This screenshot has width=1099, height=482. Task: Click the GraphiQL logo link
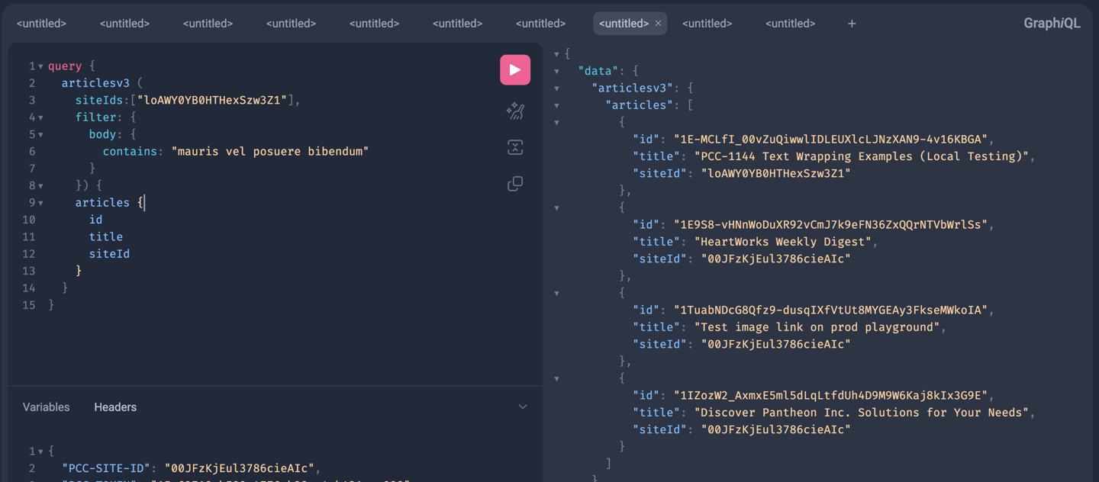click(x=1051, y=24)
